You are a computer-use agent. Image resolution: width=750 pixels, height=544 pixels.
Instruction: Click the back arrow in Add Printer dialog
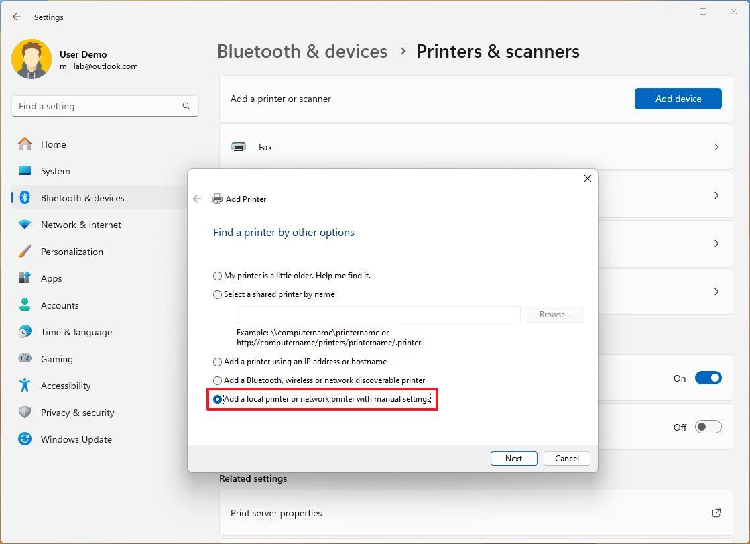pos(197,199)
